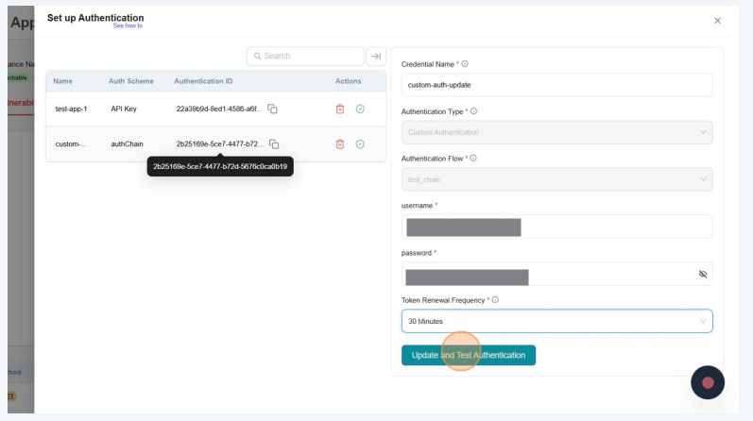The image size is (753, 421).
Task: Toggle password visibility eye icon
Action: (703, 274)
